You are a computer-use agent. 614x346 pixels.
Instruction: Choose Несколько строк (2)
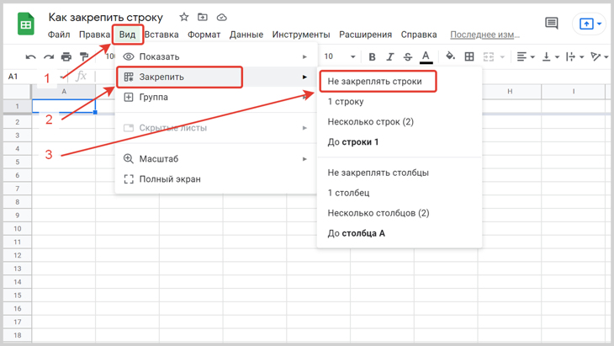click(400, 122)
